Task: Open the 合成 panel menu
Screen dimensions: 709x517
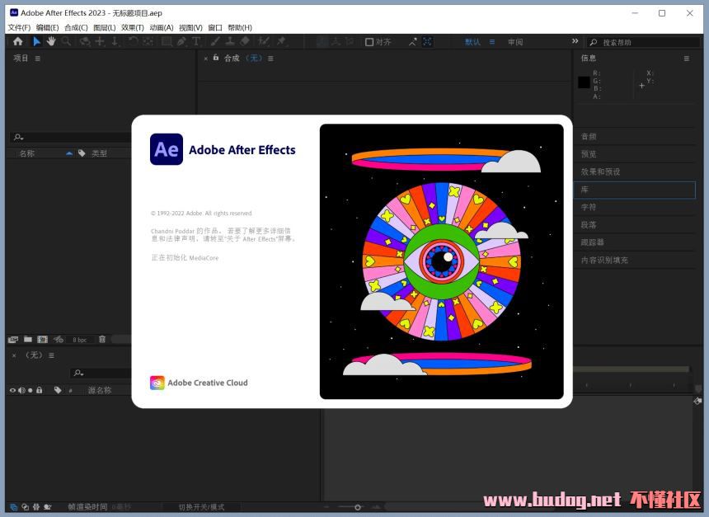Action: (x=270, y=59)
